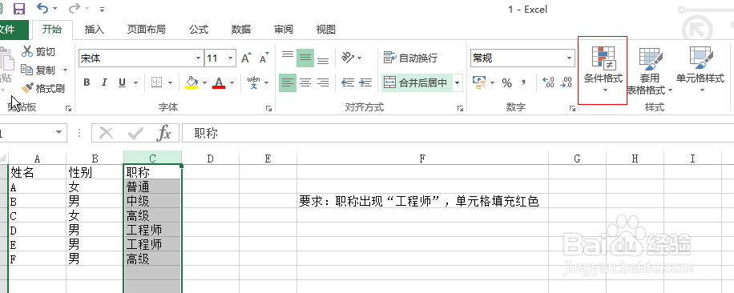The height and width of the screenshot is (293, 734).
Task: Confirm entry with checkmark icon
Action: click(135, 134)
